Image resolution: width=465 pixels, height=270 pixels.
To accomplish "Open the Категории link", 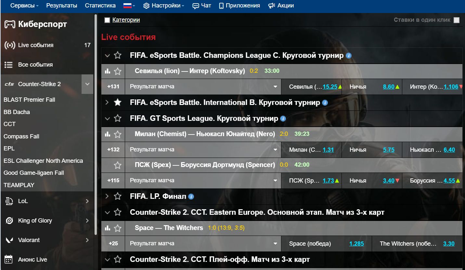I will (126, 20).
